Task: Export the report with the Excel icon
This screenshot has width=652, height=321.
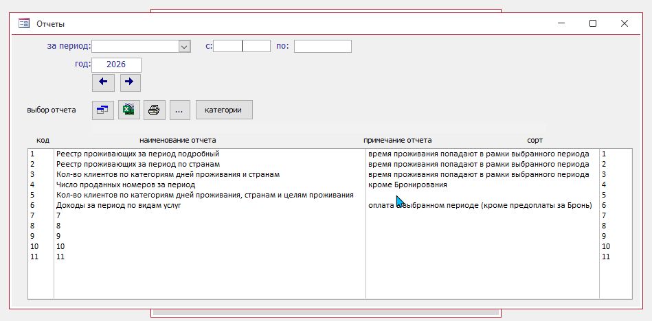Action: click(128, 110)
